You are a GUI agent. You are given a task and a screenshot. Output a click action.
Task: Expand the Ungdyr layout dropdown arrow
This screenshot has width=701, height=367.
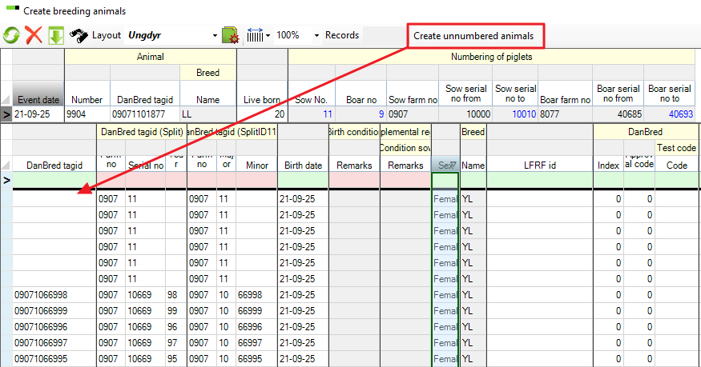tap(215, 35)
